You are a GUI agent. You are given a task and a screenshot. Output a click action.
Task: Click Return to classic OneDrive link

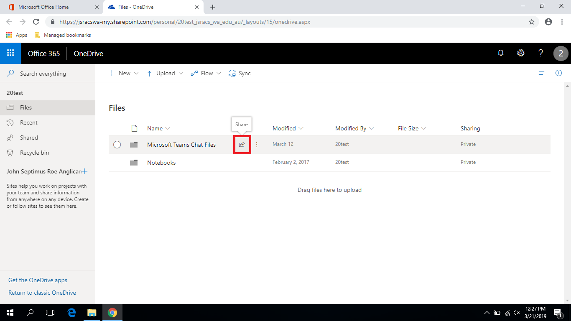42,293
